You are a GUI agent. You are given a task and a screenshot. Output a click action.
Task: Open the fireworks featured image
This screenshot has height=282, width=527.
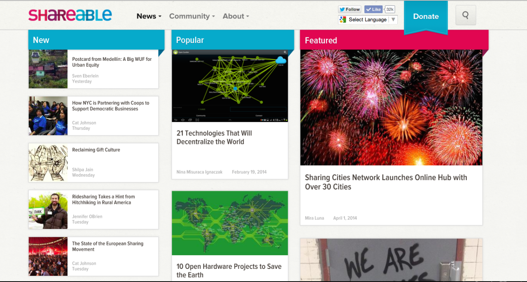tap(391, 107)
